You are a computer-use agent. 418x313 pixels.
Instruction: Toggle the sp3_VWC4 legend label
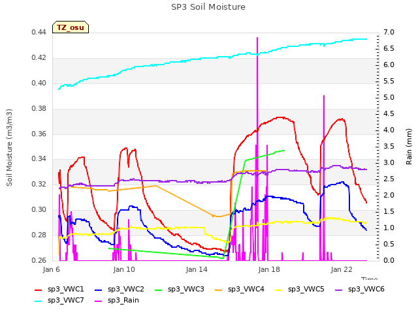(x=246, y=289)
